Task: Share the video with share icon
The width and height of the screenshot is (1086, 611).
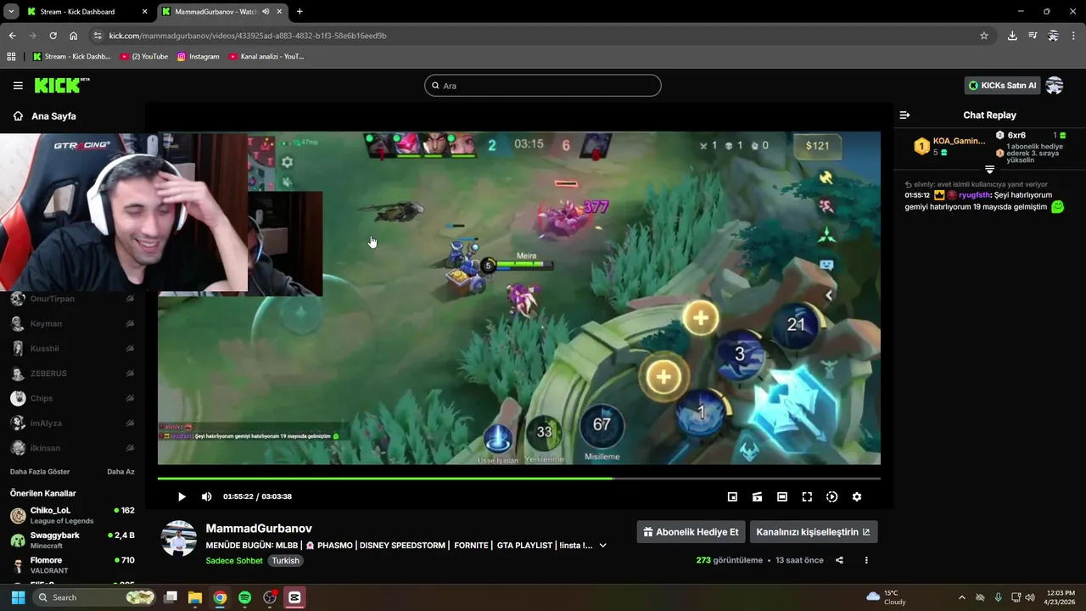Action: pyautogui.click(x=839, y=560)
